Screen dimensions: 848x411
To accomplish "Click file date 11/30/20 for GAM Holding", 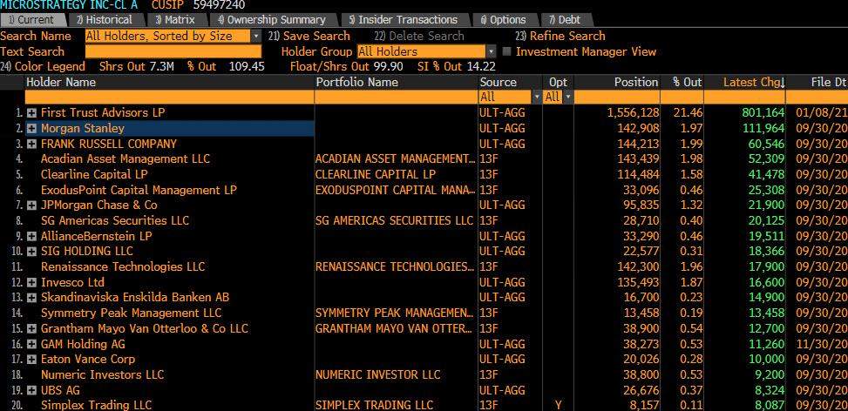I will pos(822,344).
